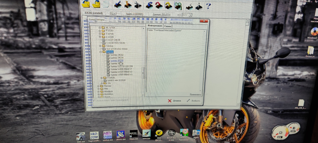
Task: Click the Адрес address status field
Action: [x=134, y=14]
